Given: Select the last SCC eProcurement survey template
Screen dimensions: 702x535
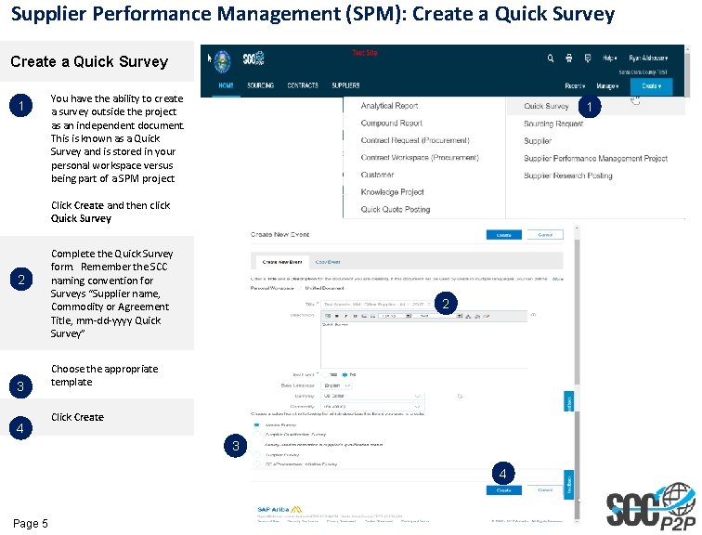Looking at the screenshot, I should [x=256, y=464].
